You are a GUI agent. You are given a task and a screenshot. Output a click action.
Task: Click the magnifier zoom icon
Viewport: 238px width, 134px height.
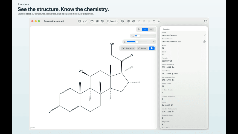(x=132, y=36)
